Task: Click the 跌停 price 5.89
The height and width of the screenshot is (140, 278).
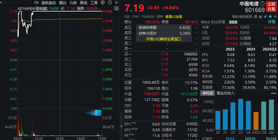Action: pyautogui.click(x=194, y=117)
